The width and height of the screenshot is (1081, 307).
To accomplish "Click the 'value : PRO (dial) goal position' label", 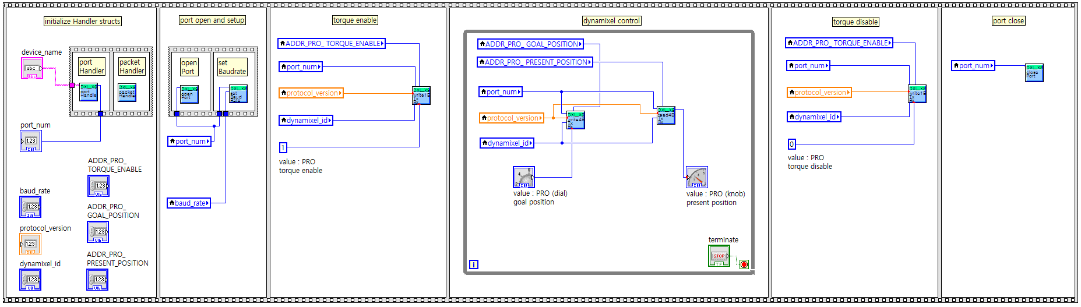I will click(540, 197).
